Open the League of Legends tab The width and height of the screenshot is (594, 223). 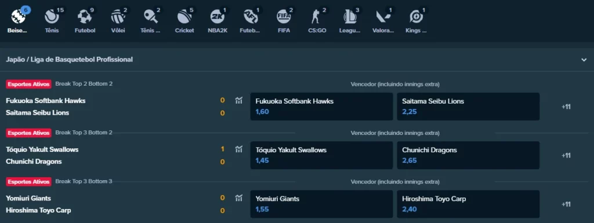(350, 20)
